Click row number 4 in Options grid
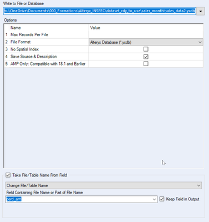Image resolution: width=209 pixels, height=222 pixels. (x=7, y=57)
